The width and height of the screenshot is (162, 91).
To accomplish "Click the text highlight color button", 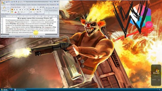I will (12, 12).
